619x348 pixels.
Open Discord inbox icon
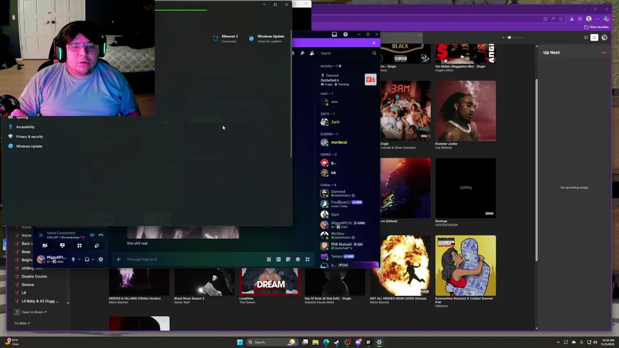pyautogui.click(x=334, y=34)
